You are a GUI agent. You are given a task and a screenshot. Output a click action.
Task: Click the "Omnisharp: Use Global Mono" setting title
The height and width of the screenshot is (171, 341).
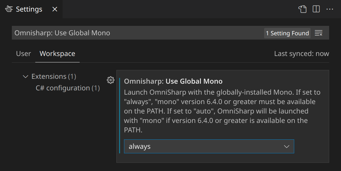tap(173, 81)
